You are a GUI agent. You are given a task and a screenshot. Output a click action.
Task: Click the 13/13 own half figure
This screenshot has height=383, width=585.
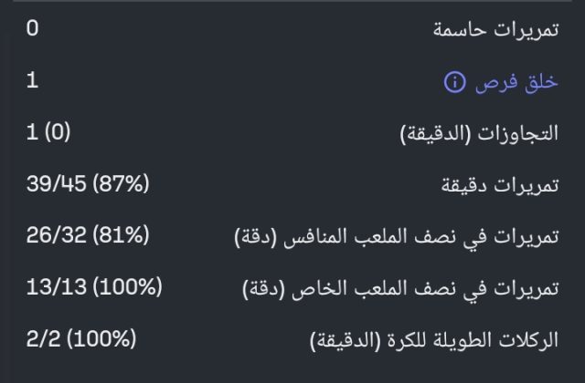click(x=54, y=288)
